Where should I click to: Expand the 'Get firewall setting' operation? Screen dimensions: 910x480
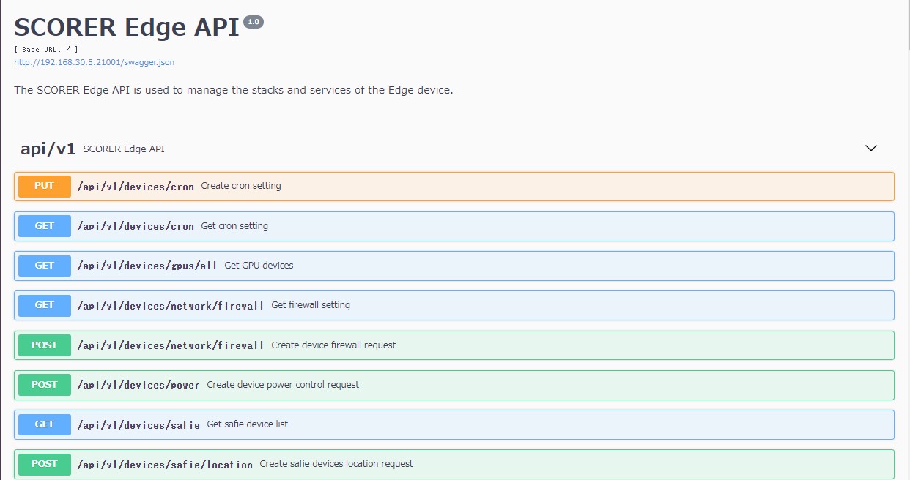point(310,305)
